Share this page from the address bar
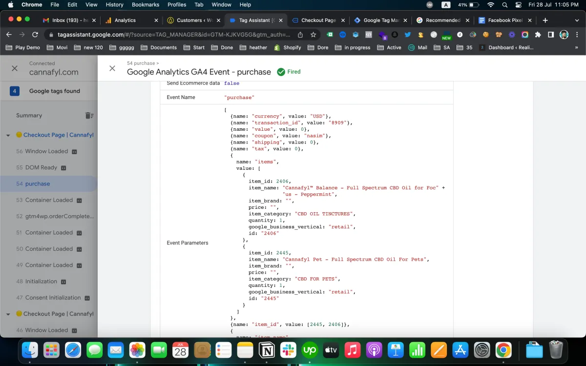Image resolution: width=586 pixels, height=366 pixels. pyautogui.click(x=300, y=35)
